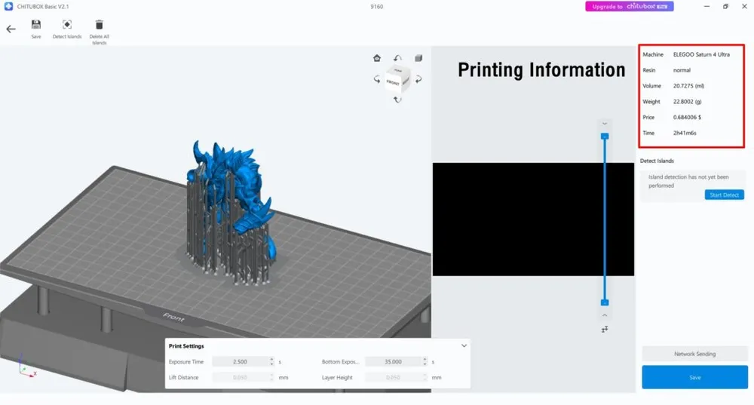The image size is (754, 405).
Task: Collapse the Print Settings panel
Action: 464,345
